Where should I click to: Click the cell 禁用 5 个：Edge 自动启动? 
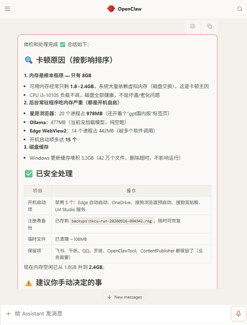(131, 206)
